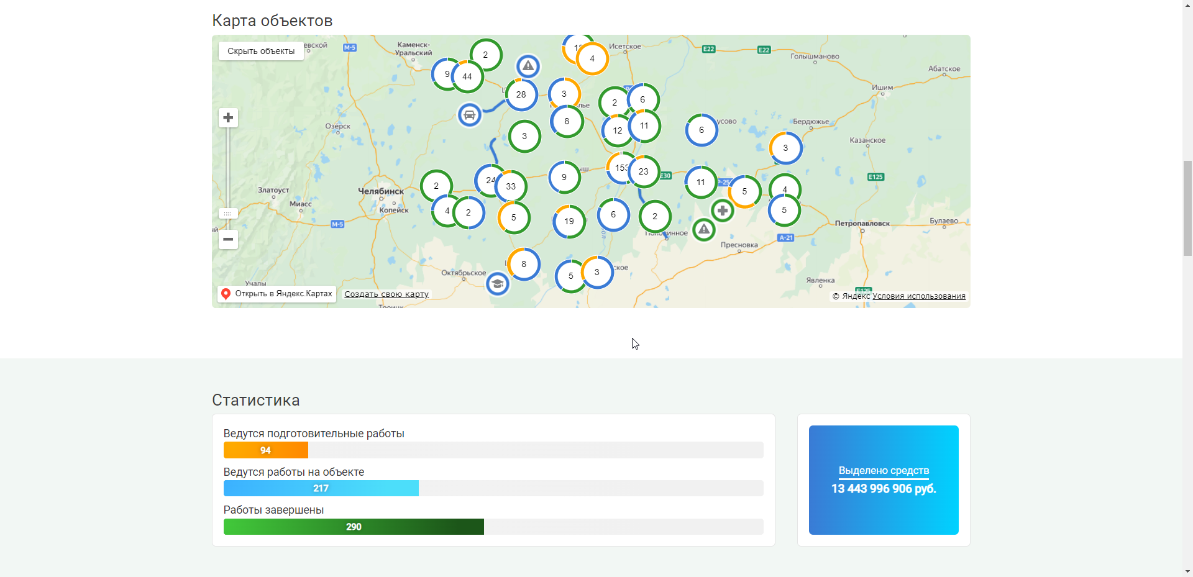The width and height of the screenshot is (1193, 577).
Task: Zoom out the map with minus button
Action: (228, 239)
